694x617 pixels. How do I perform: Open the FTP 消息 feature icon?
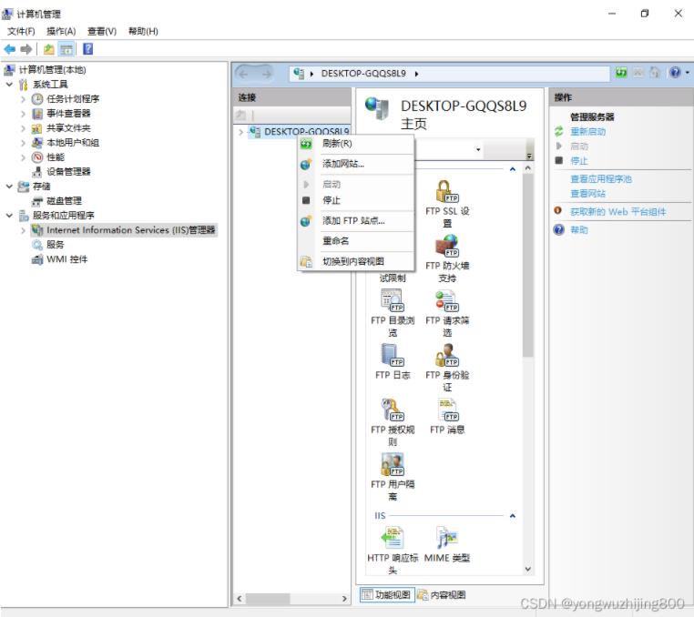pyautogui.click(x=447, y=417)
